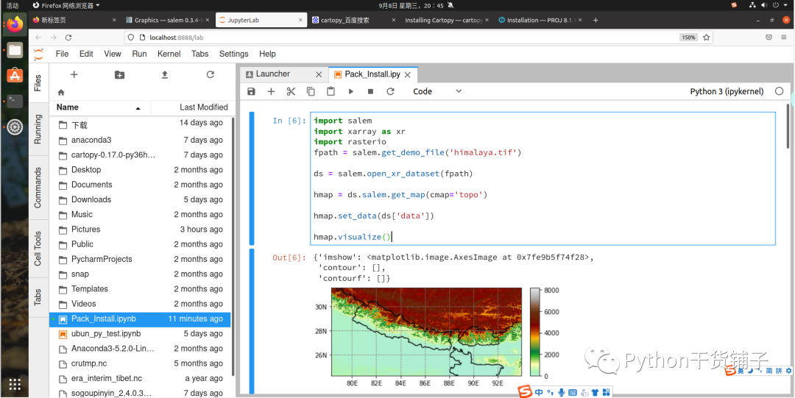Click into the code cell editor
The width and height of the screenshot is (795, 398).
click(x=543, y=179)
